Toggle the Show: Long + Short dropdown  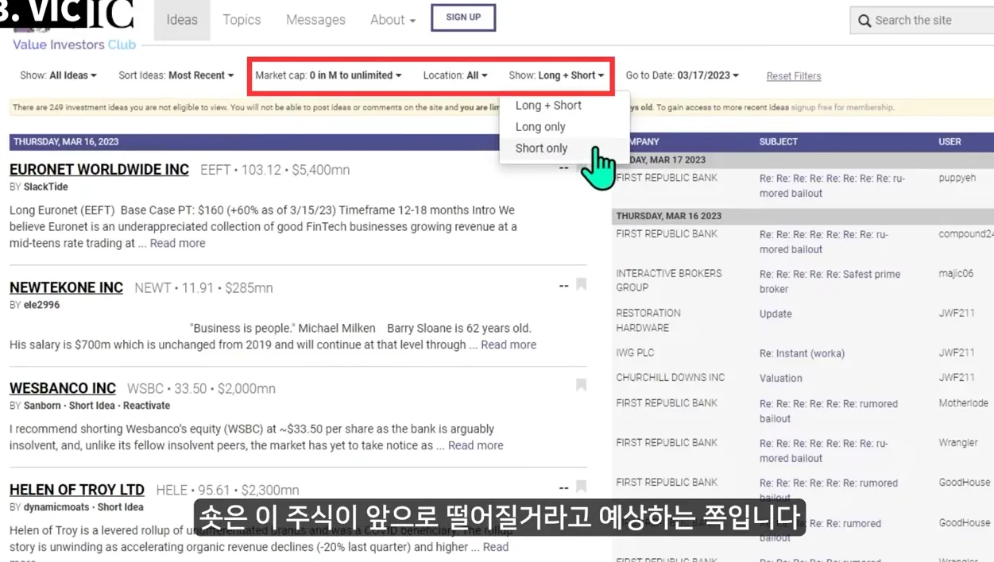pos(556,75)
